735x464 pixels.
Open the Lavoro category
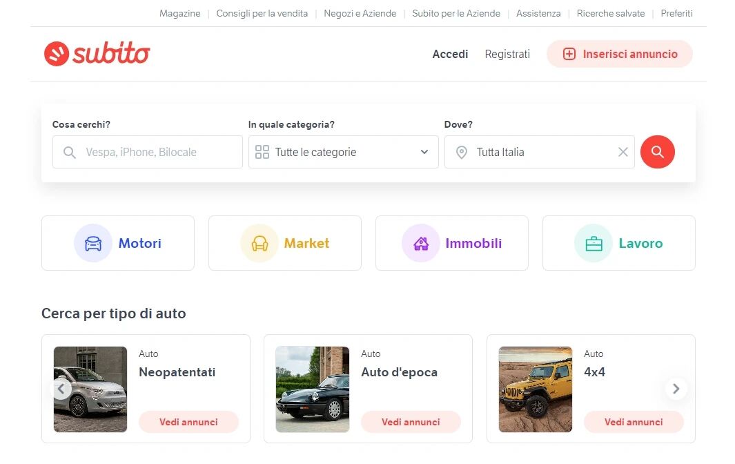[x=619, y=243]
